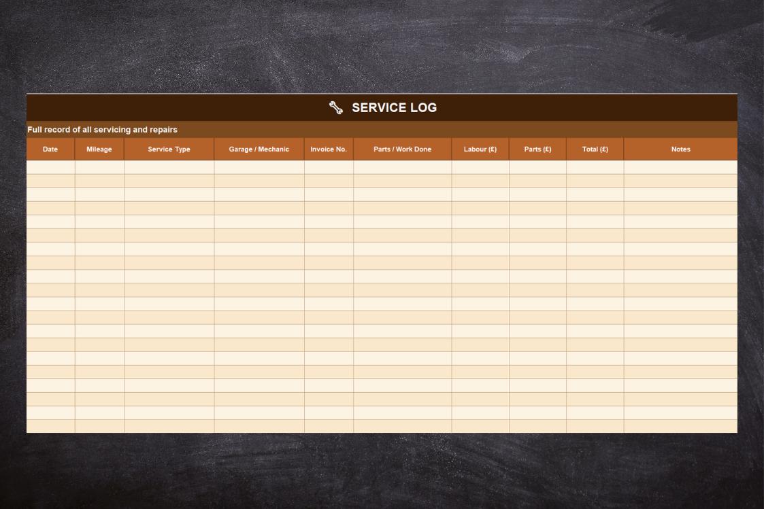Click the Invoice No. column header
The height and width of the screenshot is (509, 764).
pos(329,149)
